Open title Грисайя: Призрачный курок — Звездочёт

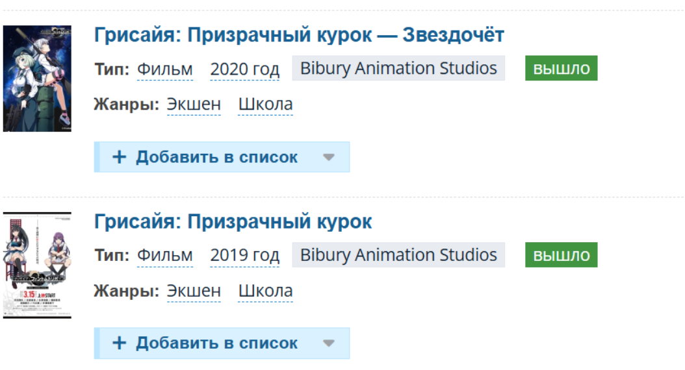(299, 35)
